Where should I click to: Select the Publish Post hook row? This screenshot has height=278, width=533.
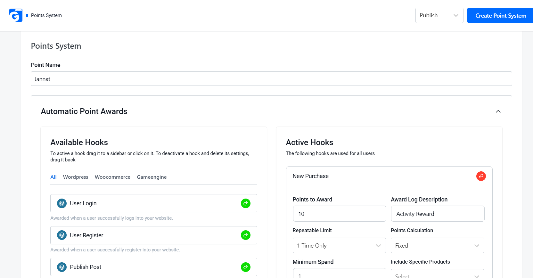point(154,267)
